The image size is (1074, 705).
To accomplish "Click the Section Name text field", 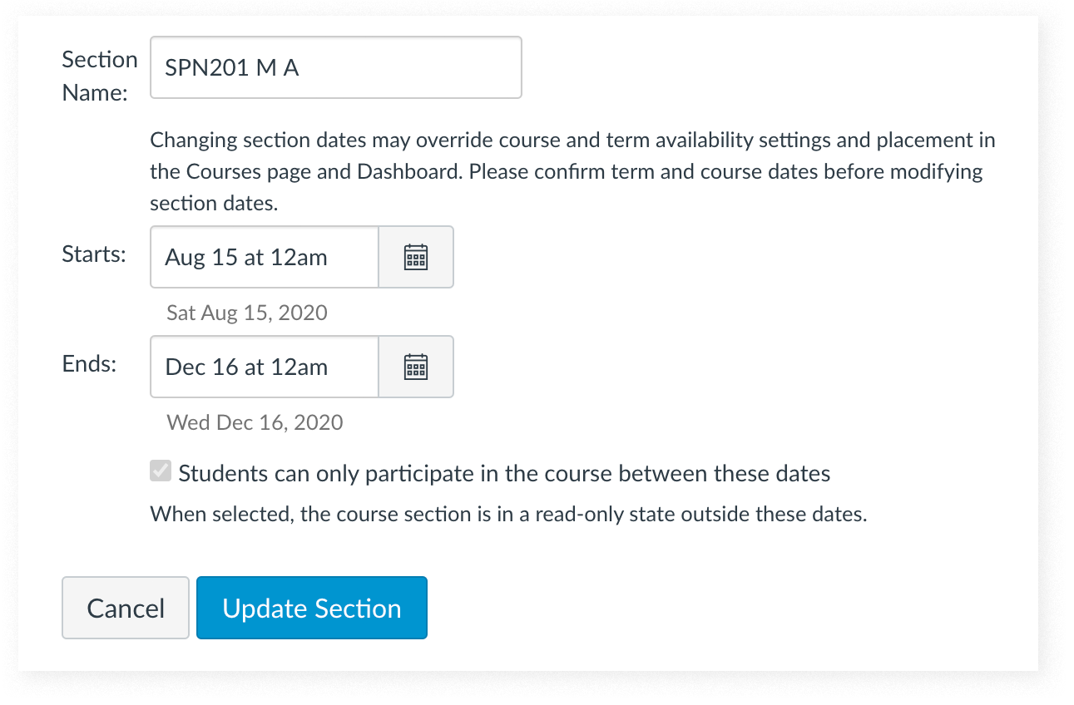I will (335, 67).
